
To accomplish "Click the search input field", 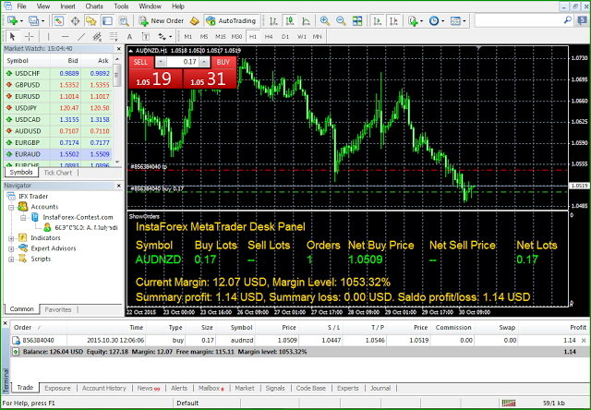I will tap(519, 20).
